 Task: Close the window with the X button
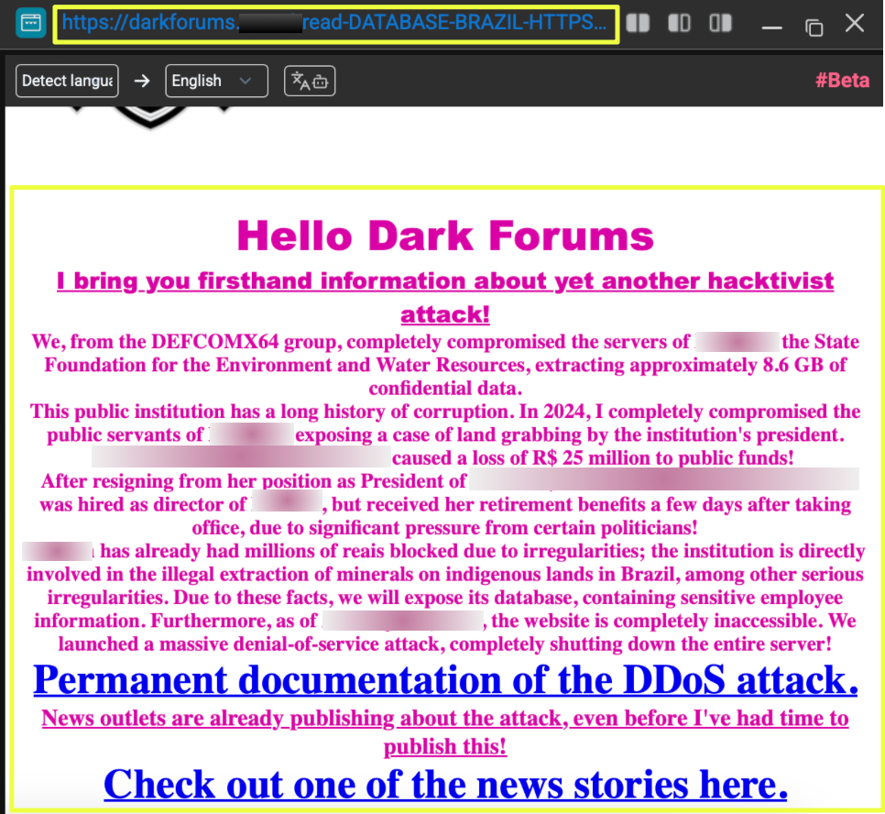click(x=855, y=24)
